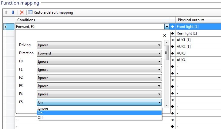The width and height of the screenshot is (221, 129).
Task: Close the conditions popup with the X
Action: coord(165,35)
